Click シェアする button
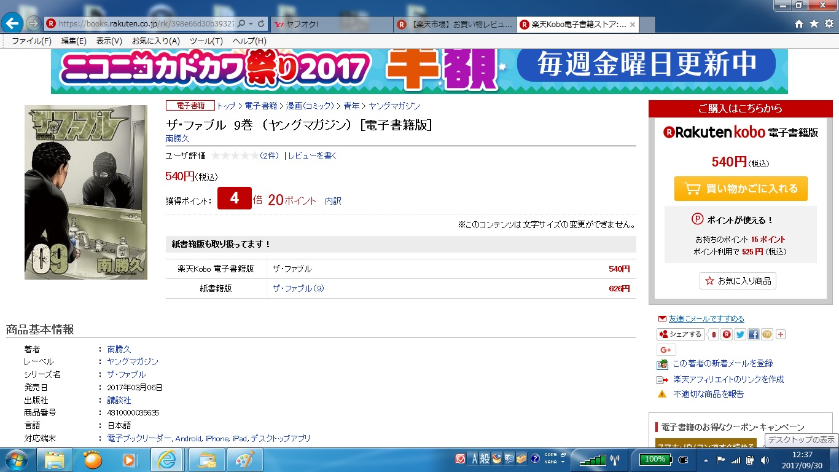839x472 pixels. coord(681,334)
